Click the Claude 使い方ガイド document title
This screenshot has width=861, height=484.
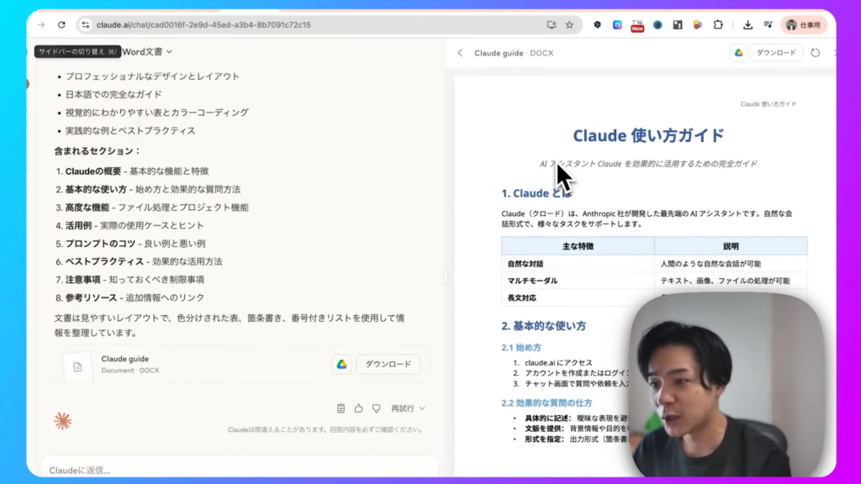point(648,135)
